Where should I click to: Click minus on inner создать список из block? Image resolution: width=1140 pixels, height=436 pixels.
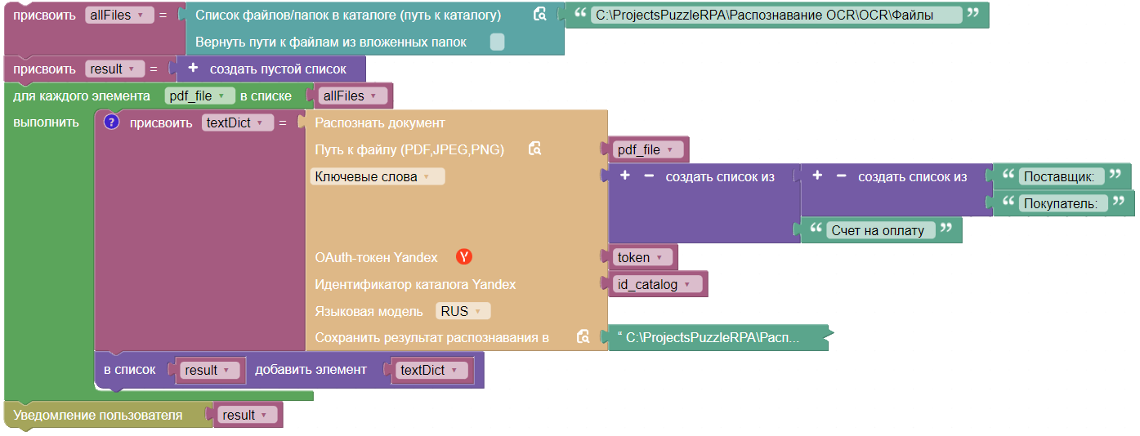pos(841,176)
